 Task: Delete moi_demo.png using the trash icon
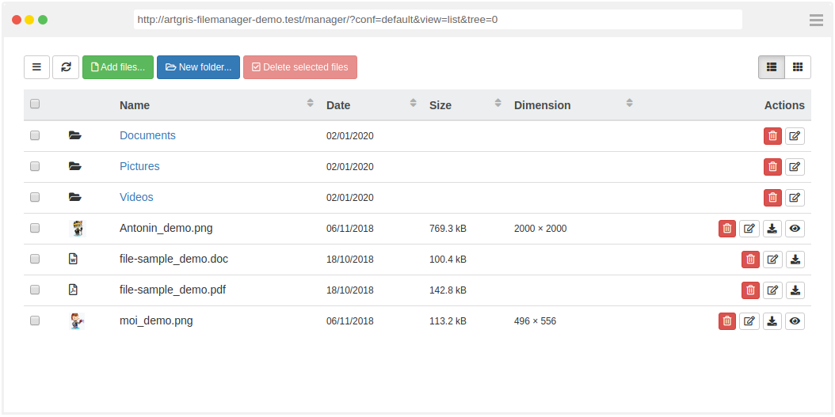(x=727, y=321)
